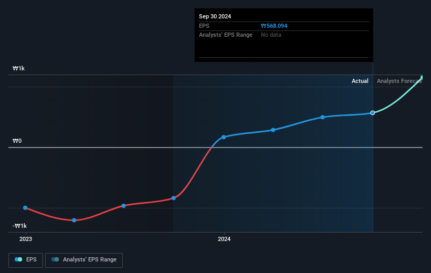Click the 2023 x-axis label
Screen dimensions: 431x273
point(26,239)
